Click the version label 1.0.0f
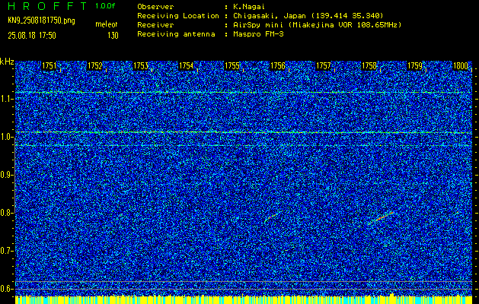Screen dimensions: 479x304 [105, 6]
